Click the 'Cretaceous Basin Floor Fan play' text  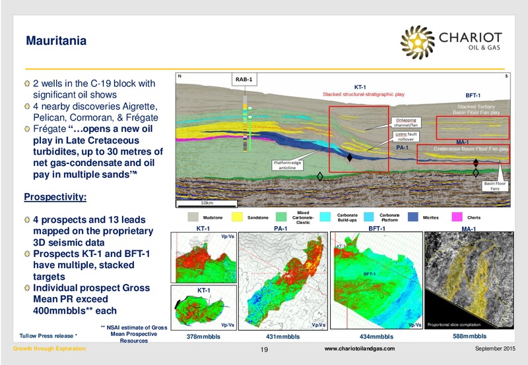point(471,148)
